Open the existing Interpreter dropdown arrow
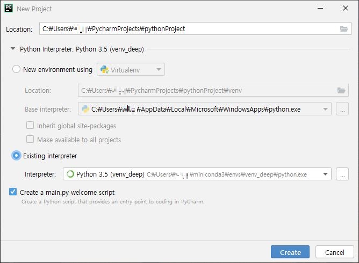 (325, 174)
